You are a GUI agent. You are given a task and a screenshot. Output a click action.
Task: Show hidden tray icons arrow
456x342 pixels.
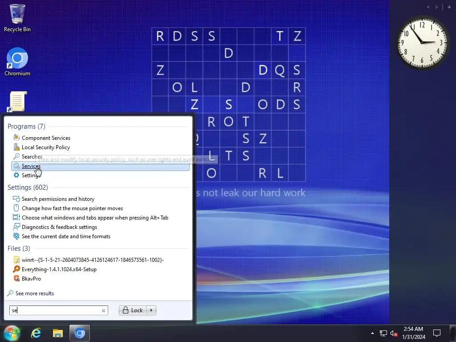372,333
